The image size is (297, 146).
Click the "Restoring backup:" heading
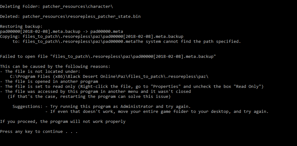[x=21, y=27]
